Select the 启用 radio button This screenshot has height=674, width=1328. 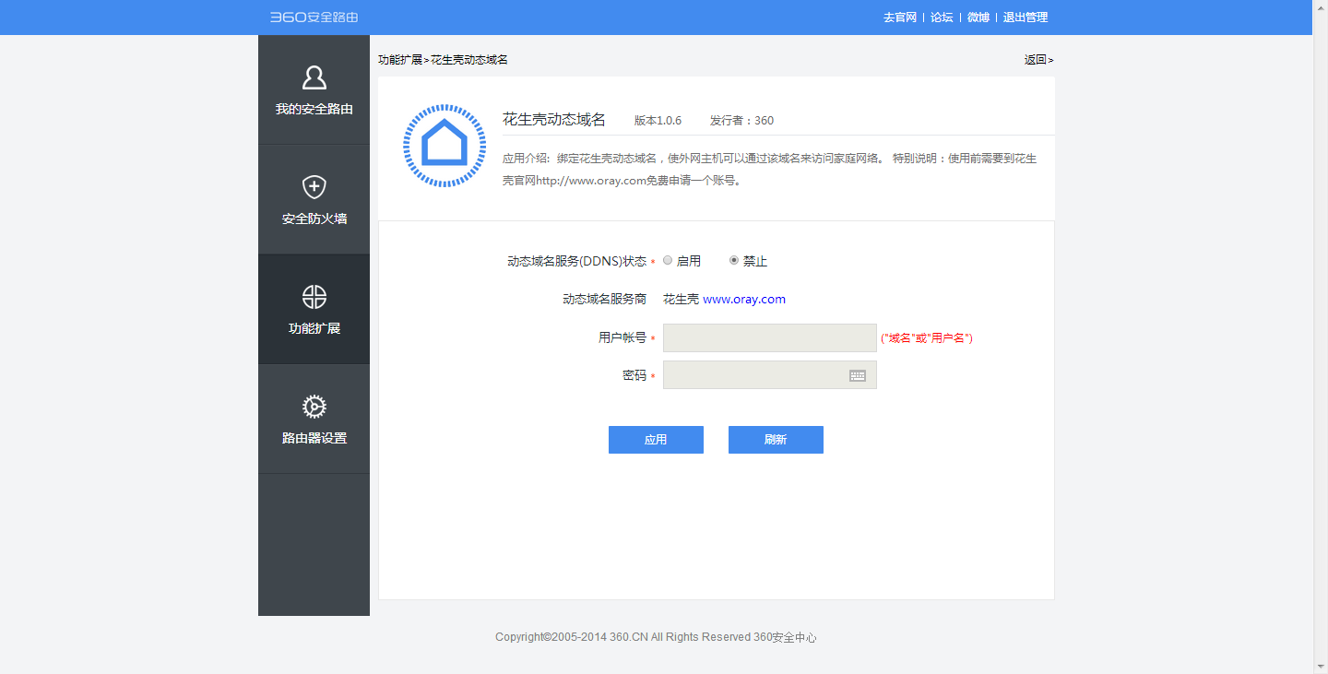point(668,261)
